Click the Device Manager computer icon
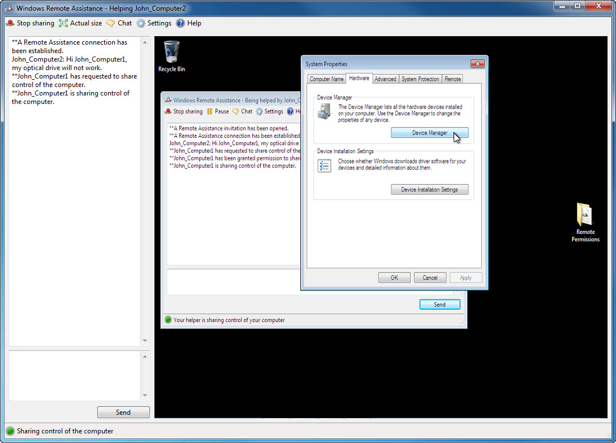This screenshot has height=443, width=616. (325, 112)
